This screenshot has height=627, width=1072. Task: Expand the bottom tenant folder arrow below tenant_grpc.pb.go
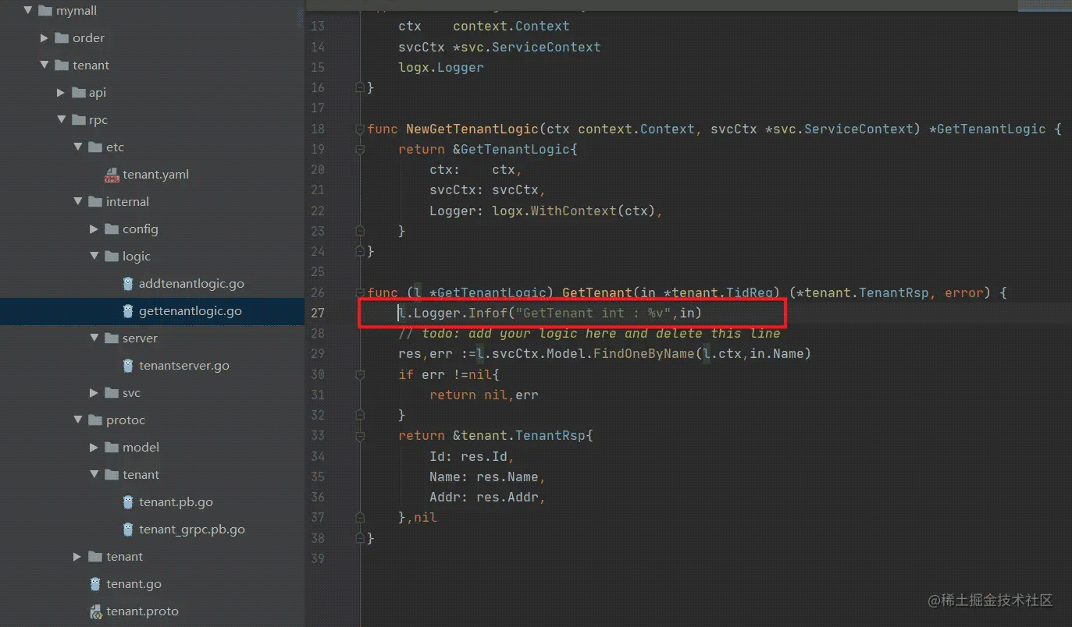coord(77,557)
